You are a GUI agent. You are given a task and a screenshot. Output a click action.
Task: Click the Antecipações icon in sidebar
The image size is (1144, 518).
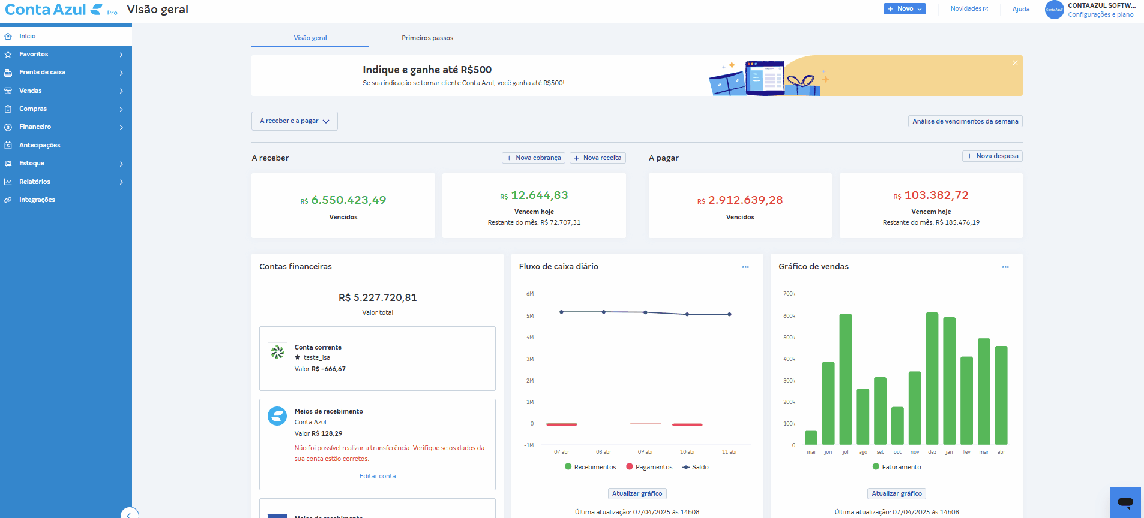point(8,146)
